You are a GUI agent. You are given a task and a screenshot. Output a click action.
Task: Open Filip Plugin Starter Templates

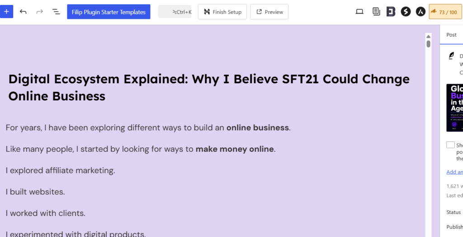(x=109, y=12)
